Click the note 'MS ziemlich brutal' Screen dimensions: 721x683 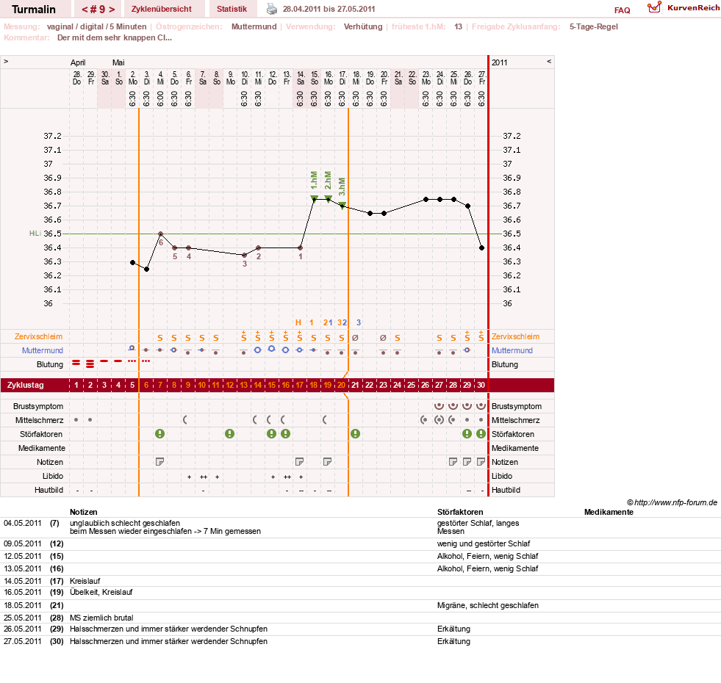coord(101,618)
